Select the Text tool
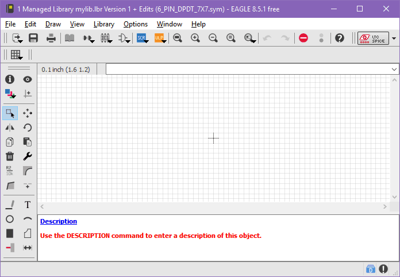The width and height of the screenshot is (400, 277). pyautogui.click(x=27, y=205)
